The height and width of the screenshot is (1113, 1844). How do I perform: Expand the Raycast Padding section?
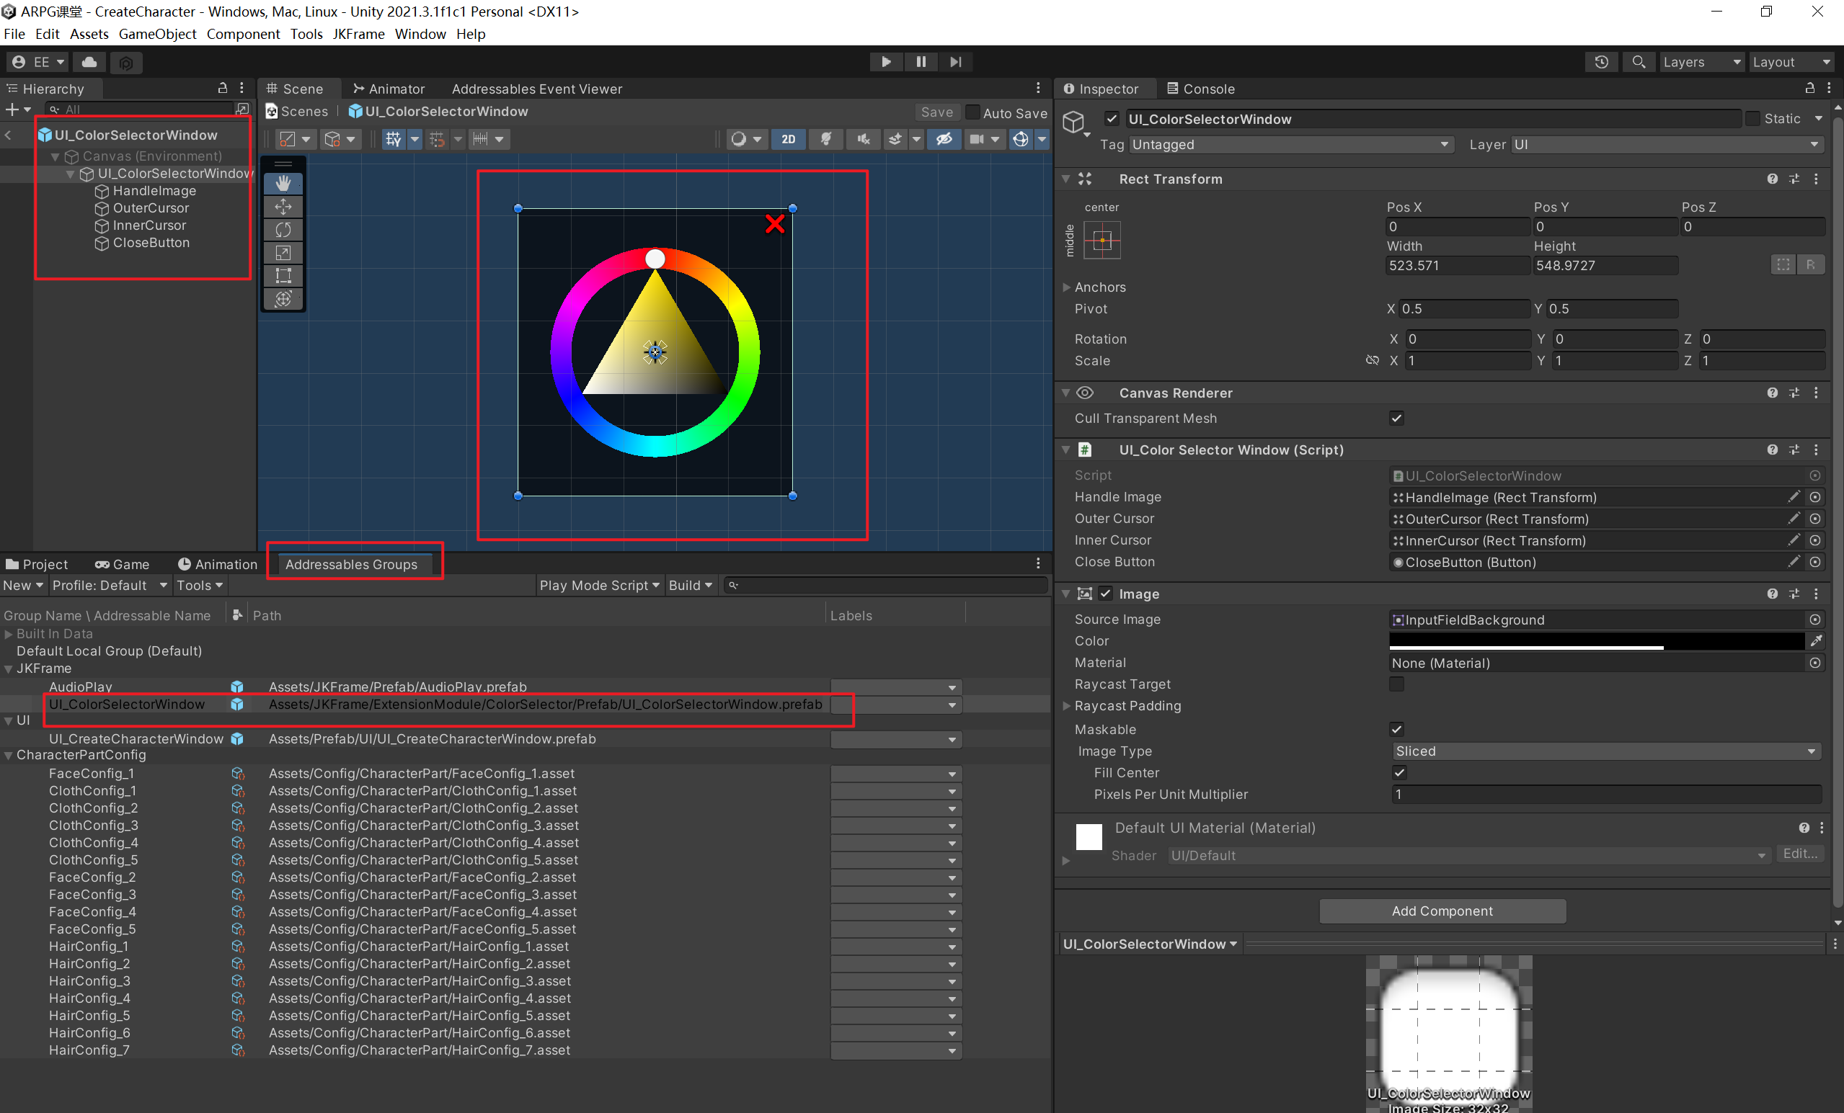click(x=1066, y=706)
